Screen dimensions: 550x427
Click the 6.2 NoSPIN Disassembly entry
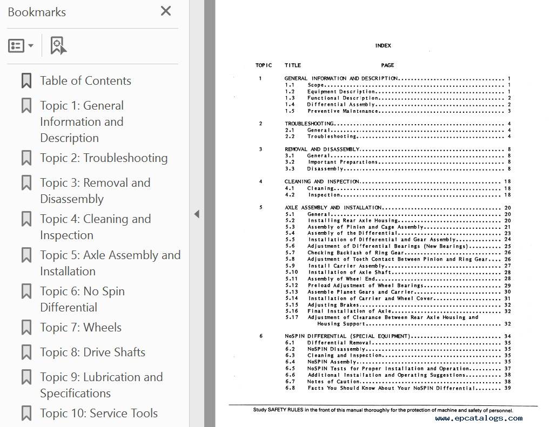tap(398, 349)
